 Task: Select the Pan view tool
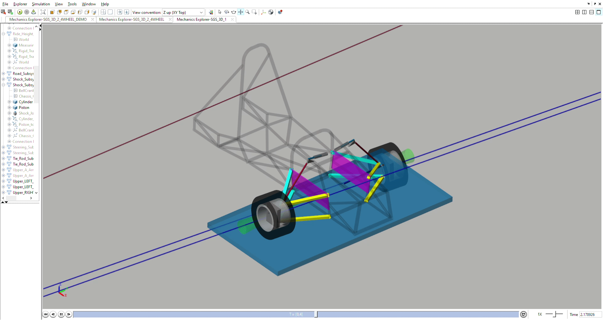pos(241,12)
